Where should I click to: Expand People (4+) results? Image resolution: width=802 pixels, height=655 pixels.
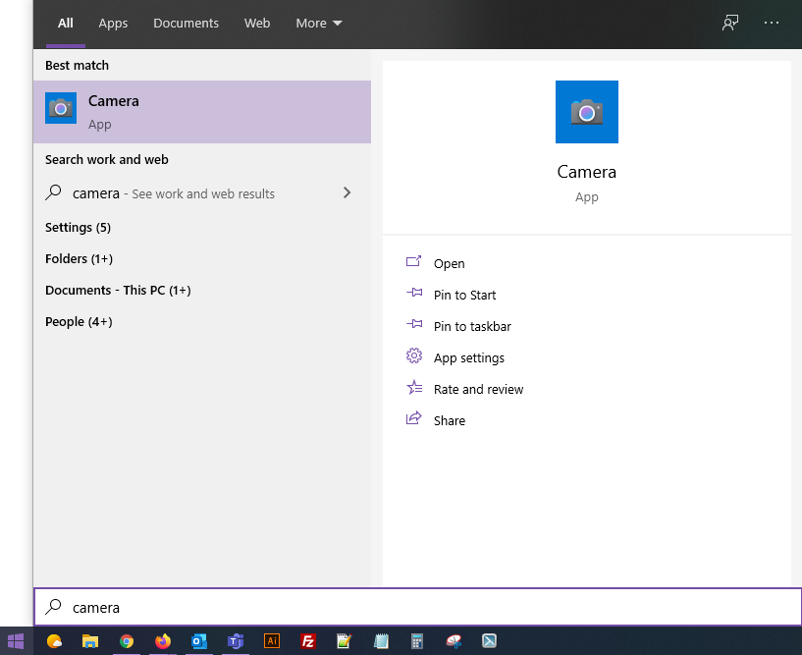pyautogui.click(x=79, y=322)
